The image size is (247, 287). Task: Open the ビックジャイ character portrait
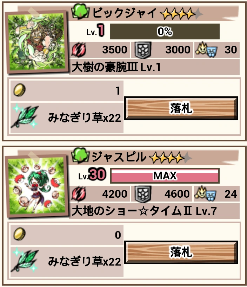coord(37,42)
